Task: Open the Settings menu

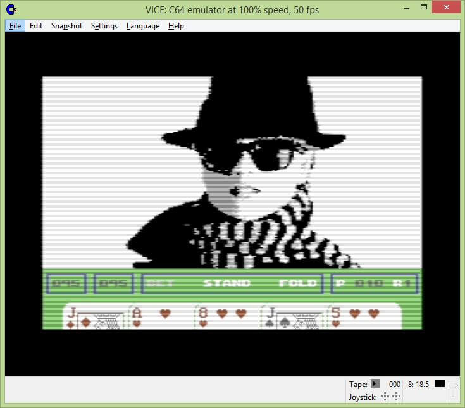Action: coord(104,26)
